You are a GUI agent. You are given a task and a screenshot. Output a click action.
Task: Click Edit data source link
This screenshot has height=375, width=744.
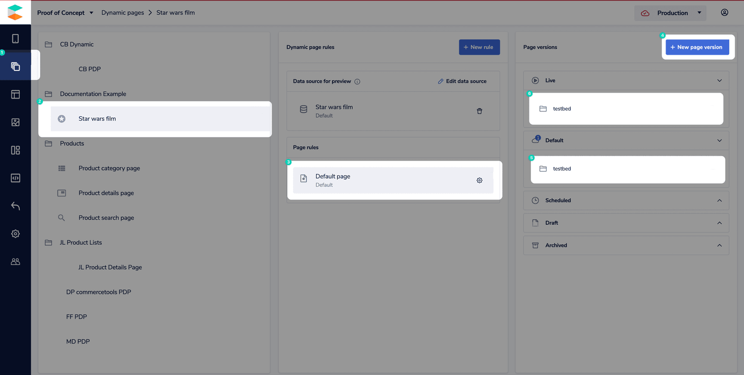click(462, 81)
